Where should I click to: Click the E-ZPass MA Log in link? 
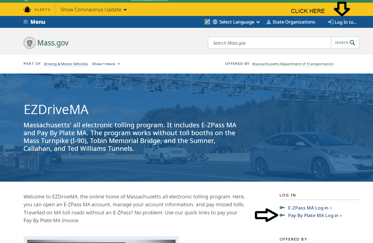[x=310, y=208]
